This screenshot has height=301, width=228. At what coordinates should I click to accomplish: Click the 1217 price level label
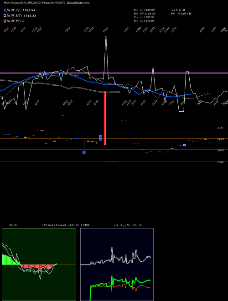(220, 128)
